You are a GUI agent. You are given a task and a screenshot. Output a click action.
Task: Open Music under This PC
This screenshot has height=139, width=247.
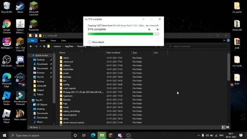(40, 122)
